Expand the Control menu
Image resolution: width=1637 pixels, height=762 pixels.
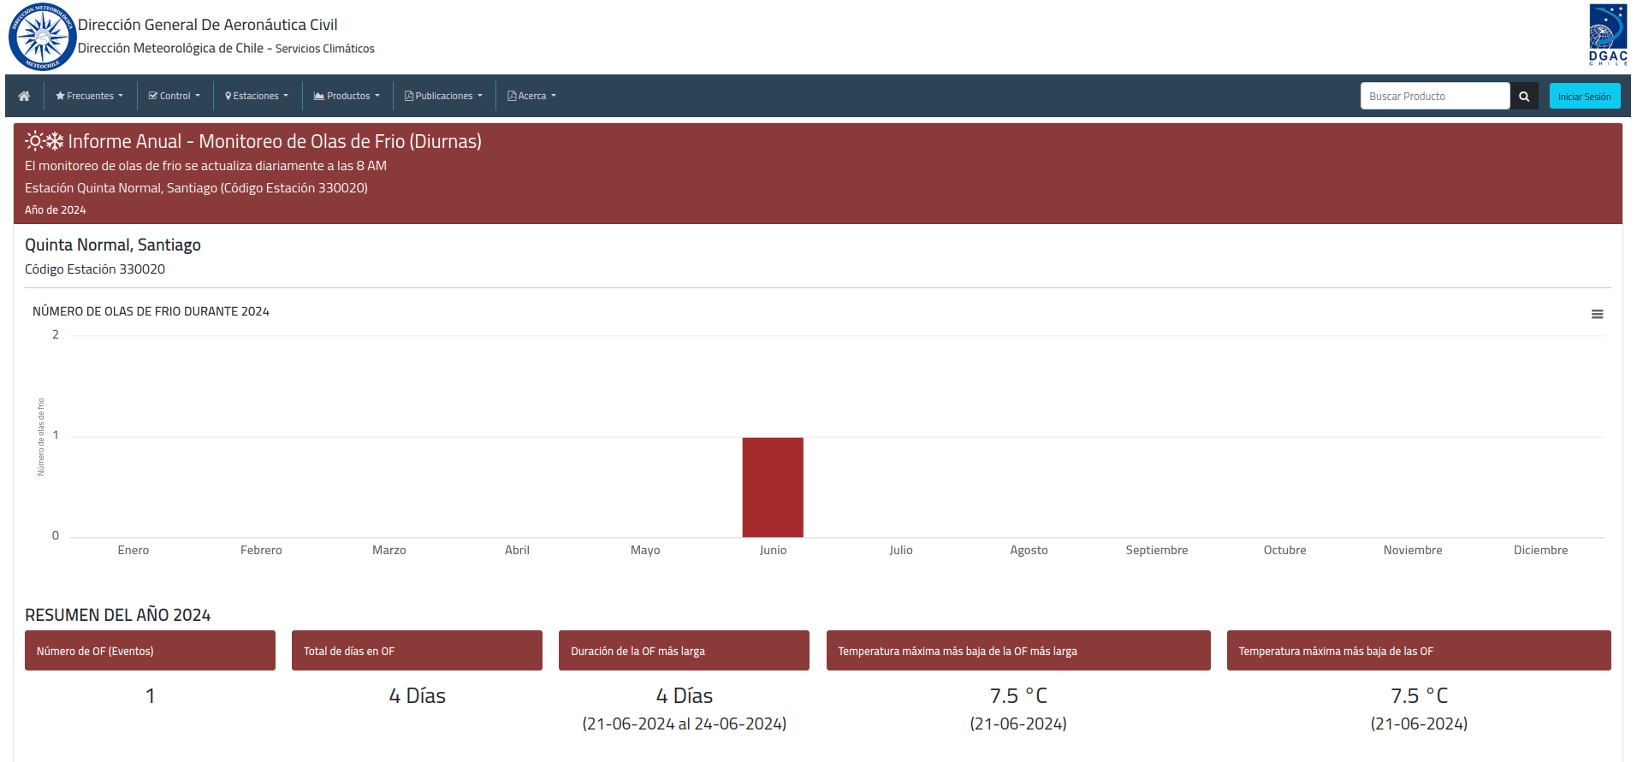point(175,96)
